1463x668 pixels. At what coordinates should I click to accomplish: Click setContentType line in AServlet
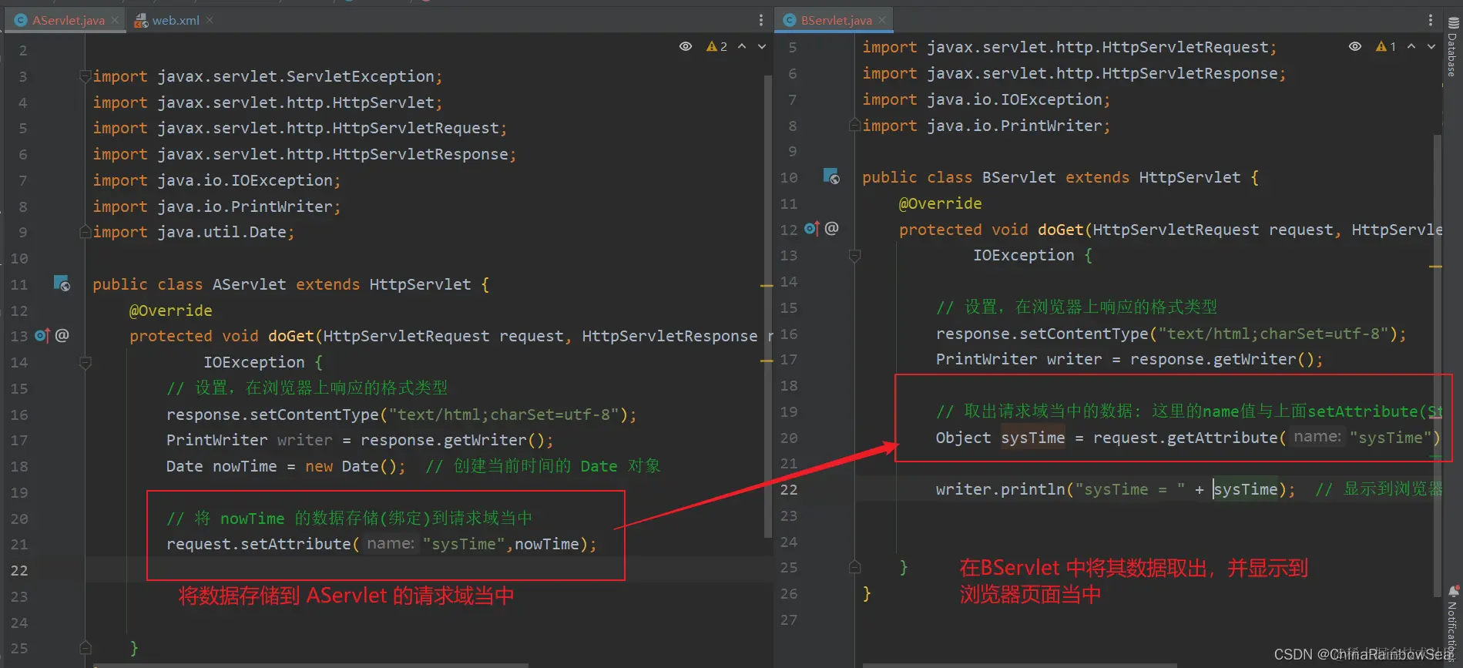pos(401,415)
